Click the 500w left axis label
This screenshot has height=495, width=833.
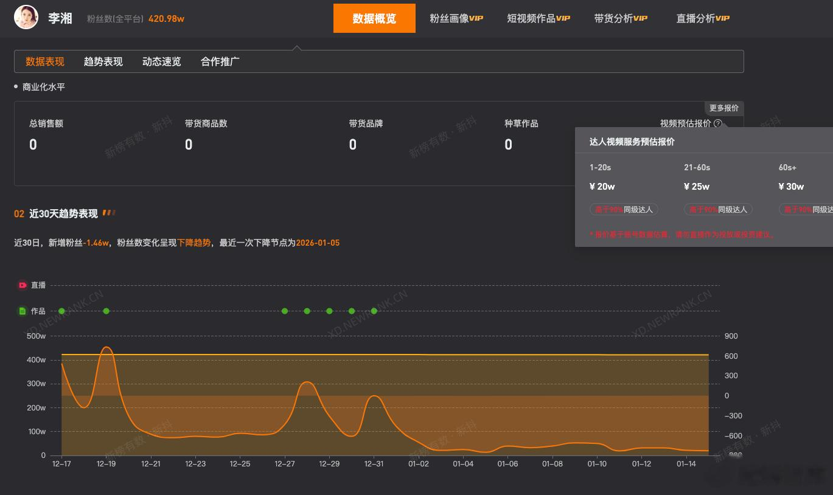(x=35, y=336)
